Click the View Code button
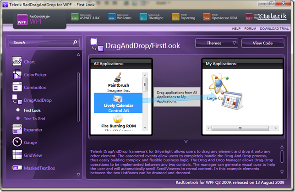 point(262,43)
